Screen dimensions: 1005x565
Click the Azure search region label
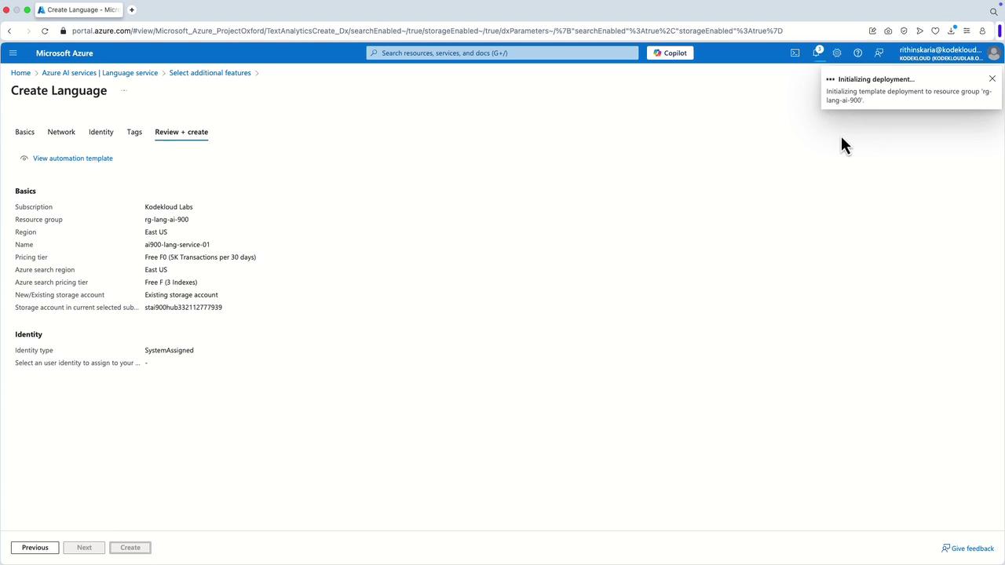tap(45, 270)
